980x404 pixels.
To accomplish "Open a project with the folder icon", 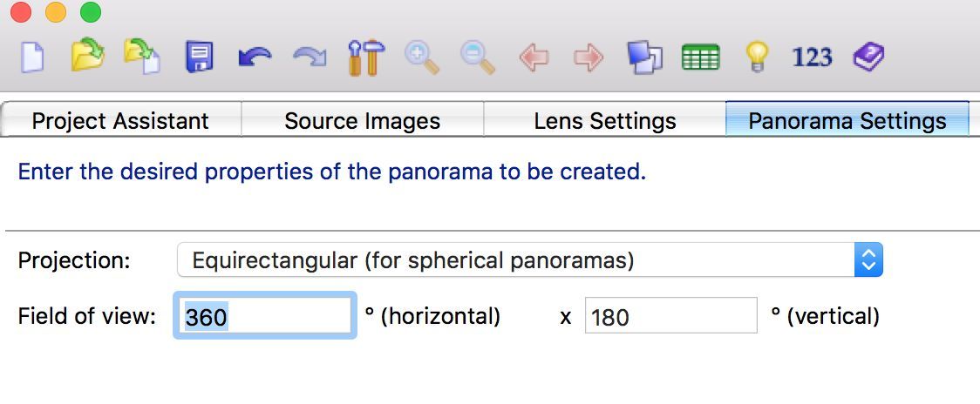I will [87, 57].
